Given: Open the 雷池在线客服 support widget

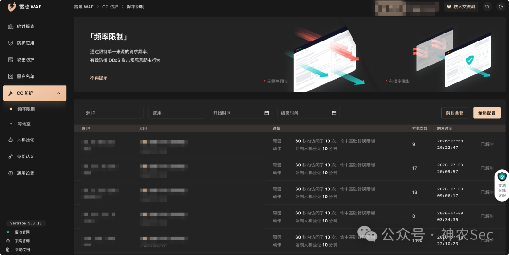Looking at the screenshot, I should pyautogui.click(x=502, y=186).
